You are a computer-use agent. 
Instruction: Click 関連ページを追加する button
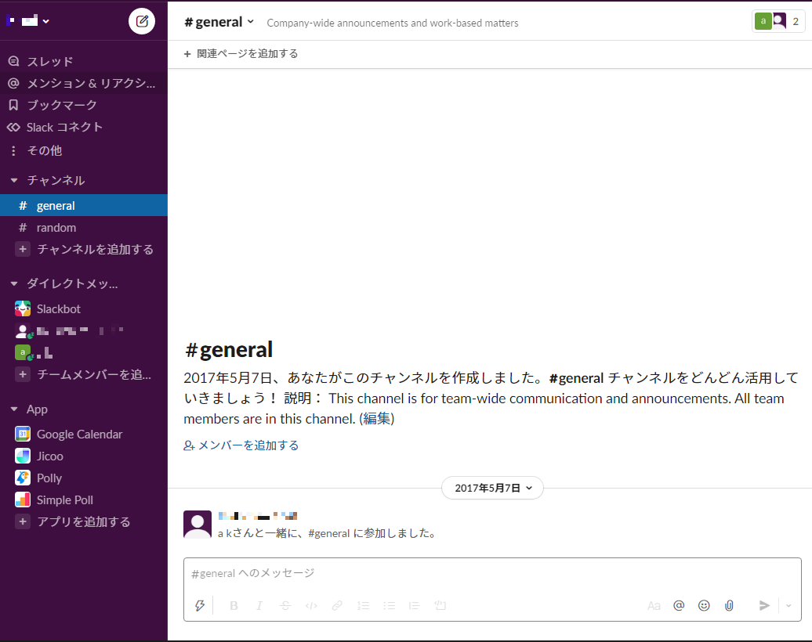coord(241,53)
